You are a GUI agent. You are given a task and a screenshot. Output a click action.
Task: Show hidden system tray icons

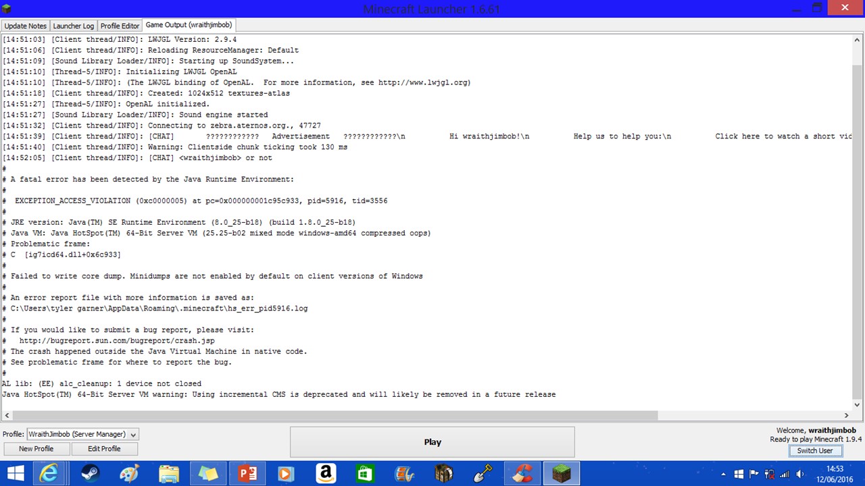(724, 474)
